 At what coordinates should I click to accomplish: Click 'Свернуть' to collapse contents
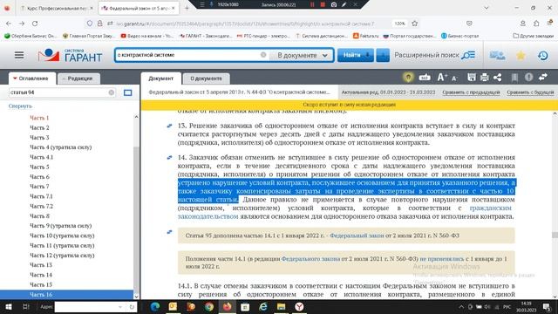tap(20, 106)
